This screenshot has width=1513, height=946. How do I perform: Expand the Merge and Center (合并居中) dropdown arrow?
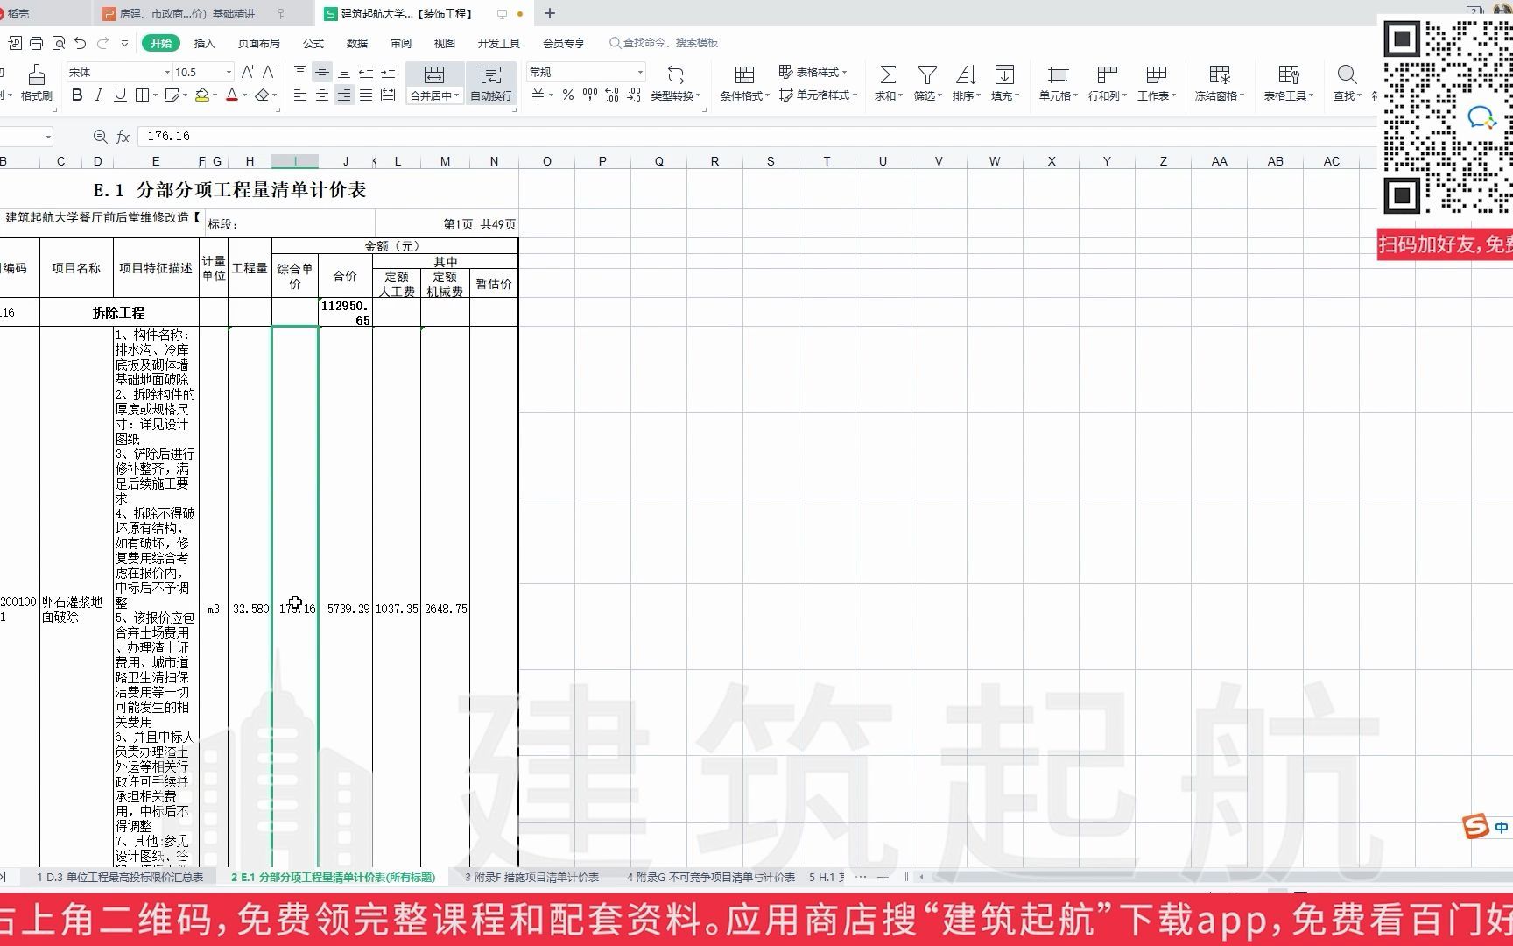coord(457,96)
